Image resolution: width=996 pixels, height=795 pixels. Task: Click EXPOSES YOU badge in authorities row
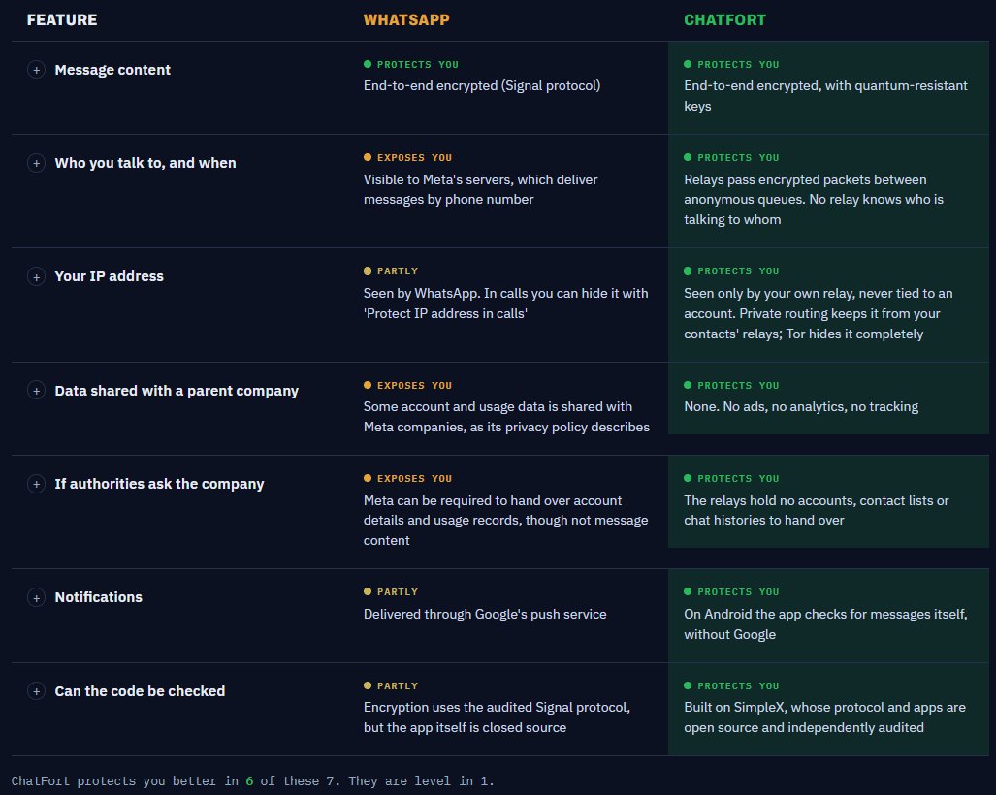pyautogui.click(x=407, y=478)
